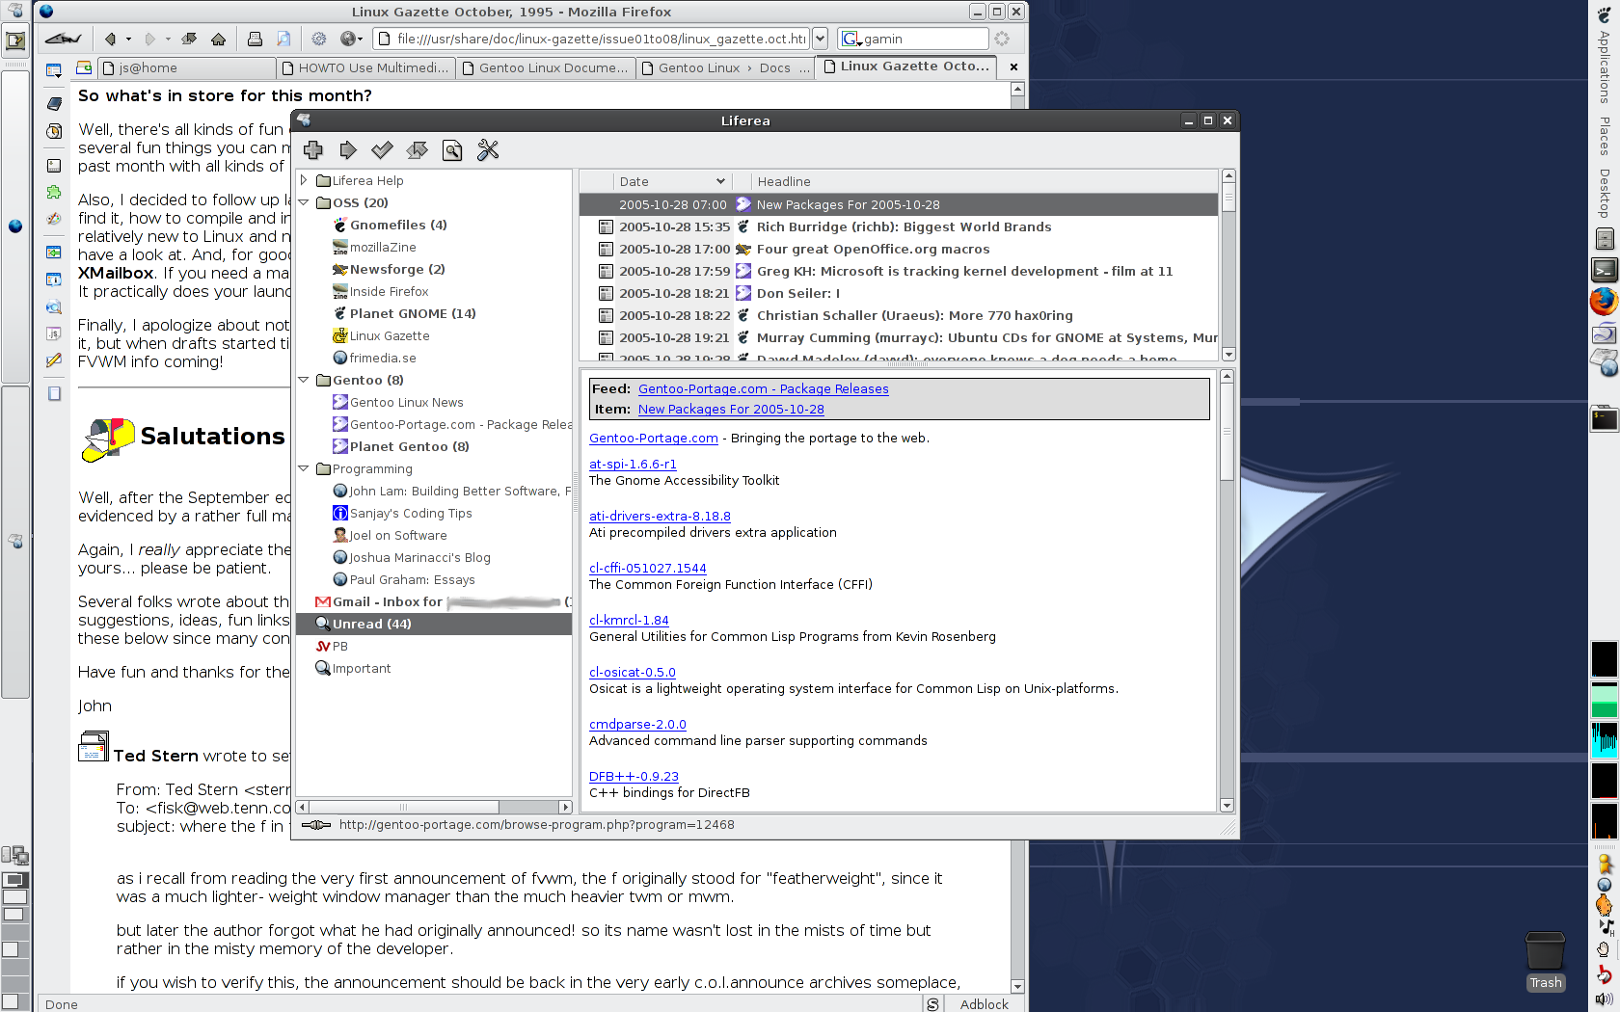Collapse the OSS (20) folder
1620x1012 pixels.
tap(303, 202)
